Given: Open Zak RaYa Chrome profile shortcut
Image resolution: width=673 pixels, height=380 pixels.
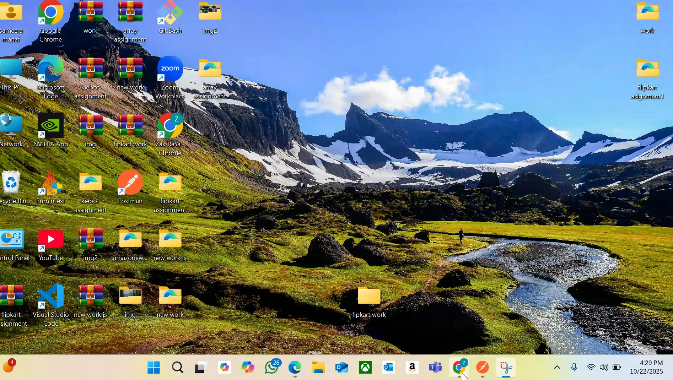Looking at the screenshot, I should tap(170, 135).
